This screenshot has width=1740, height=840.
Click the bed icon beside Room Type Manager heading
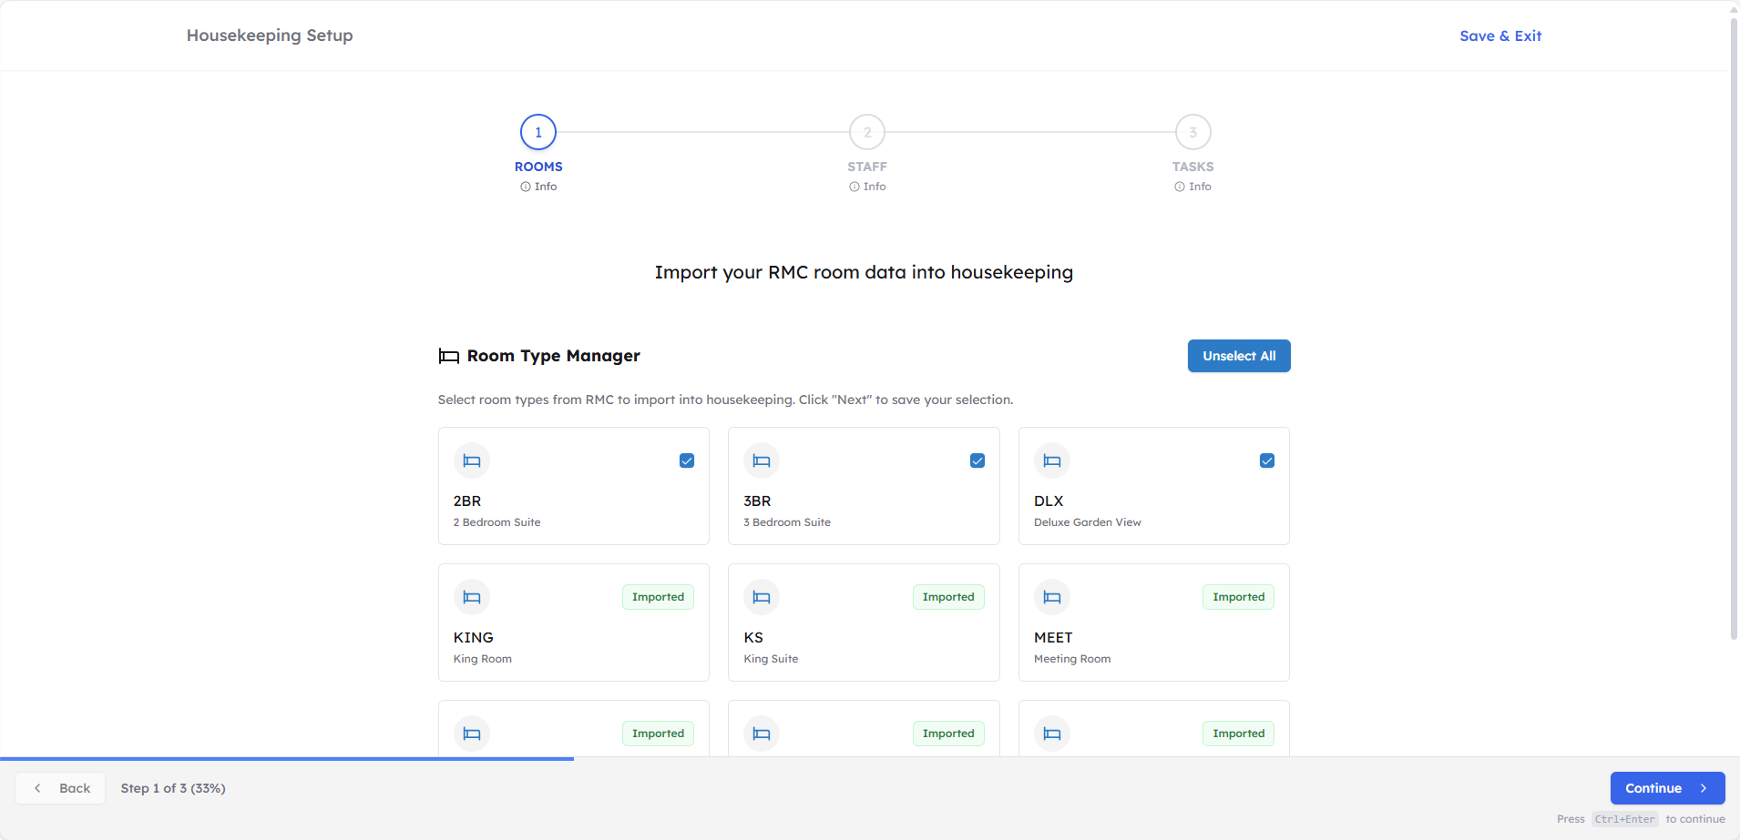448,356
